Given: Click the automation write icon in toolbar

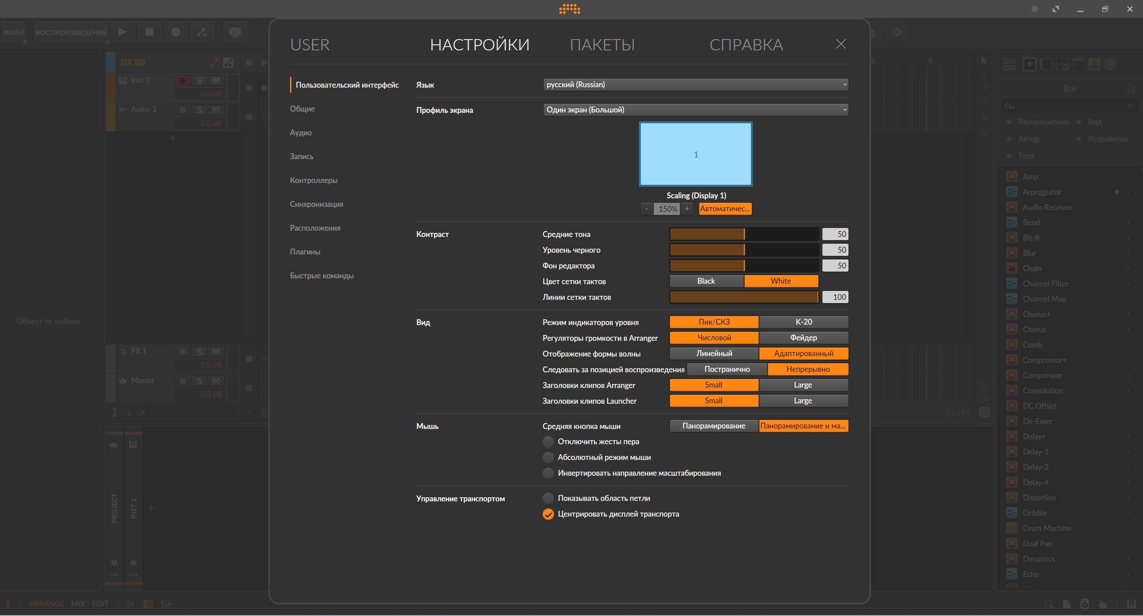Looking at the screenshot, I should point(202,32).
